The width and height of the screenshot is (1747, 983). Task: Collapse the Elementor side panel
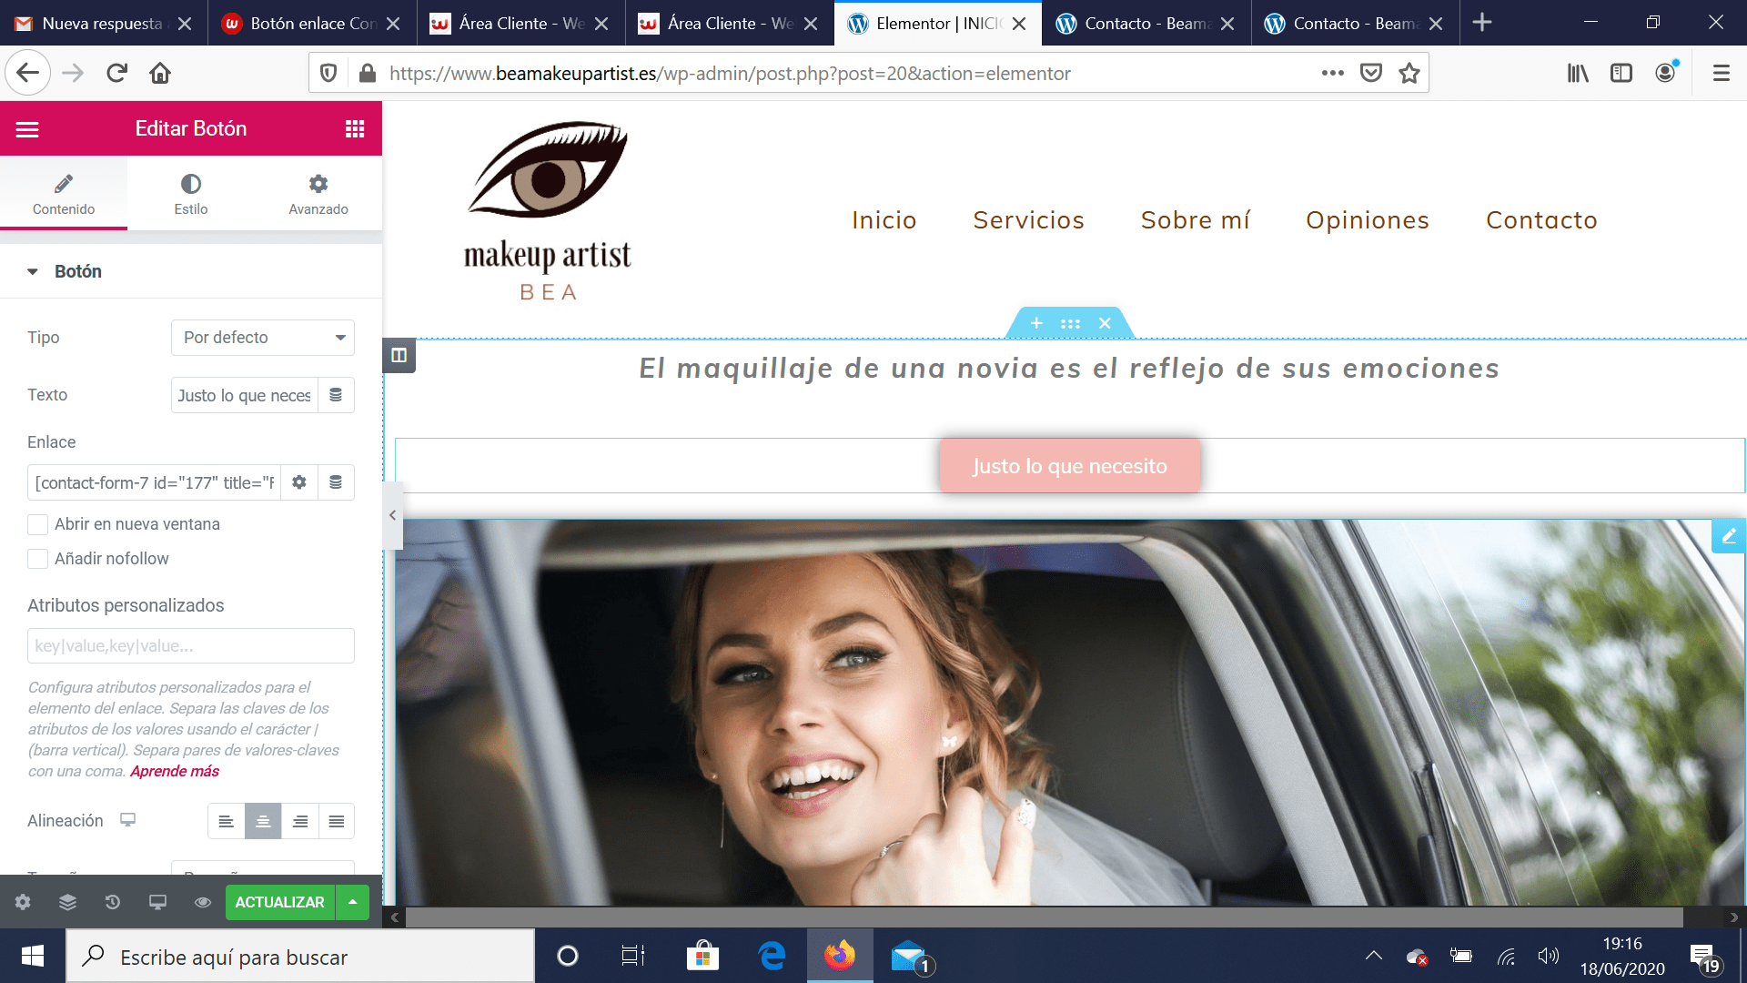click(392, 515)
